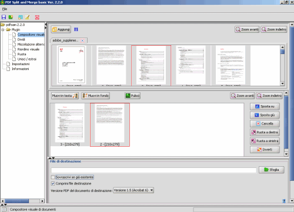Open the PDF version dropdown

pos(133,190)
